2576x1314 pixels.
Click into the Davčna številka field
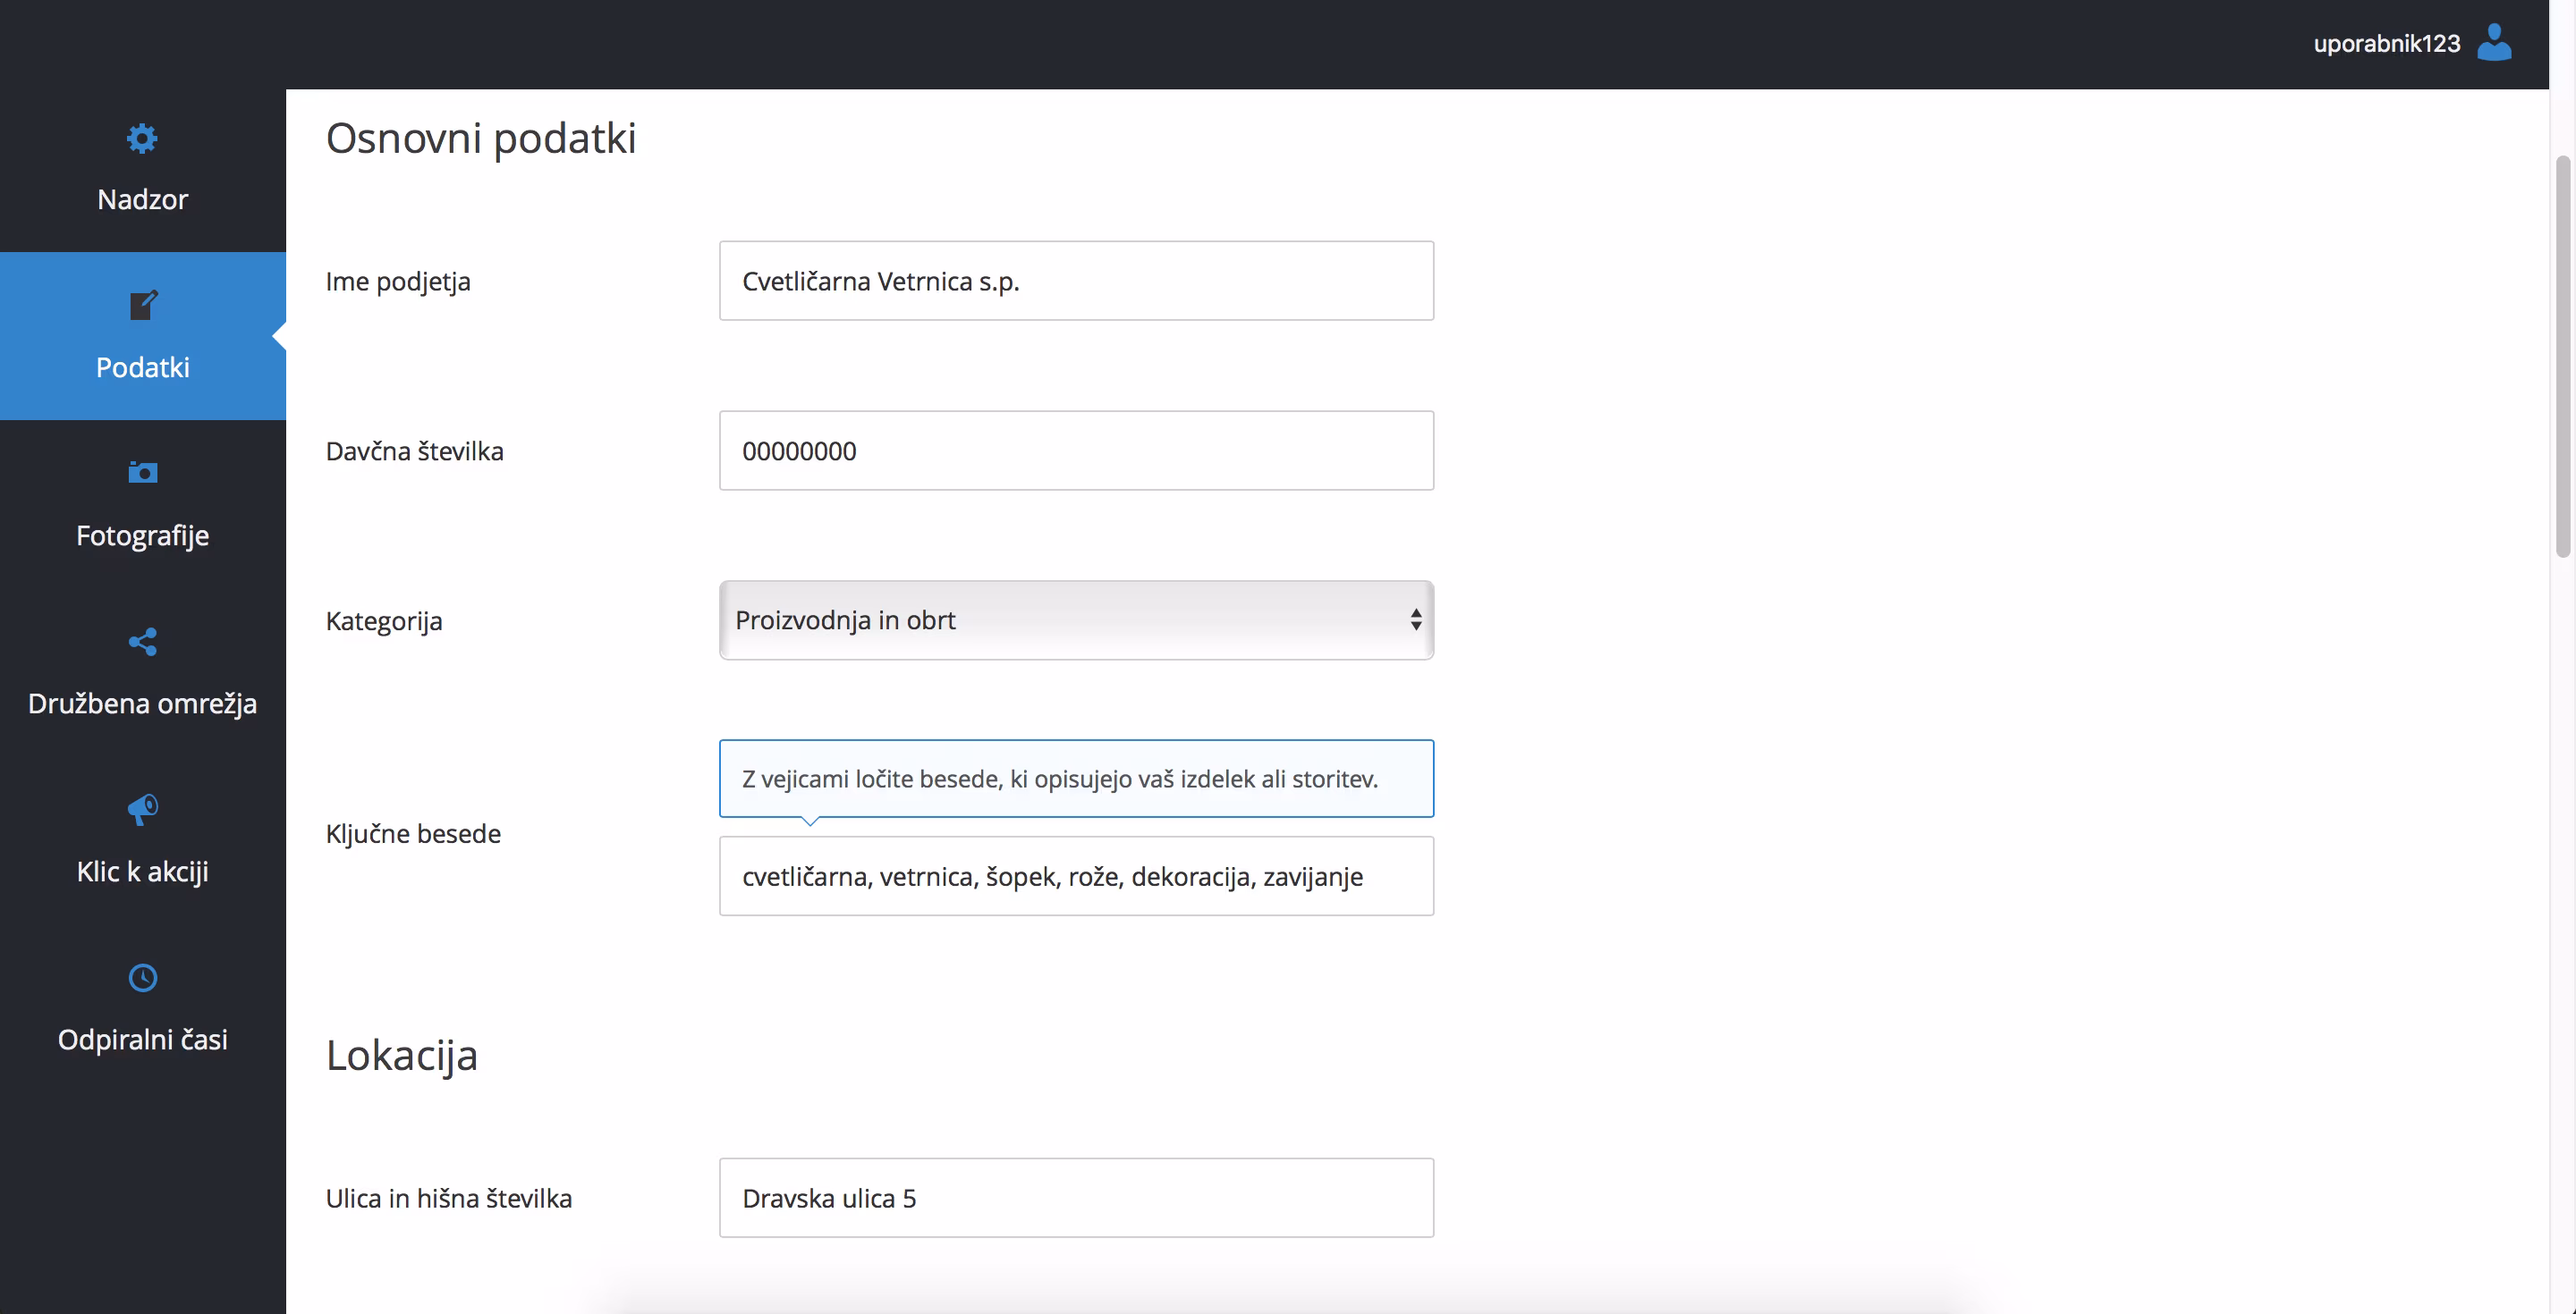pos(1075,451)
